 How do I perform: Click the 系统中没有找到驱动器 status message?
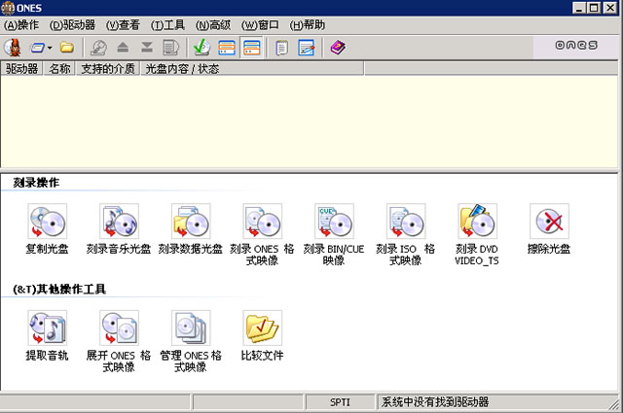tap(435, 402)
